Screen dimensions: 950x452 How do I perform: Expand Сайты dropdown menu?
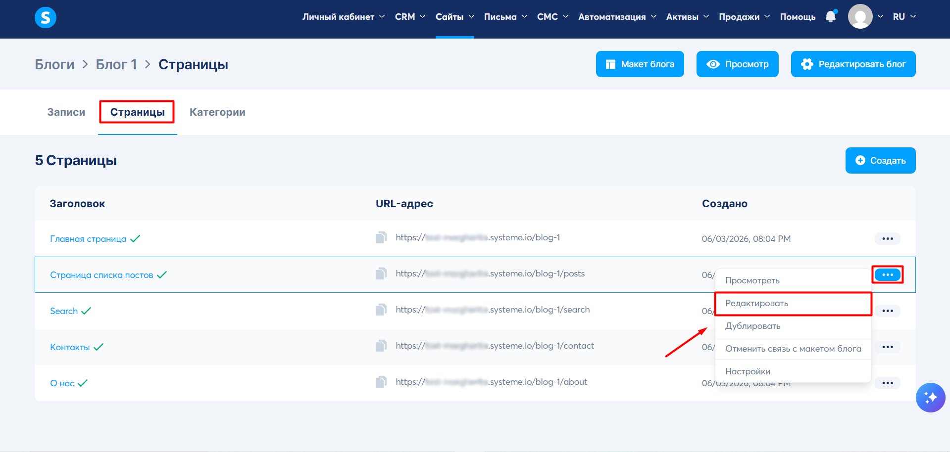[x=455, y=17]
